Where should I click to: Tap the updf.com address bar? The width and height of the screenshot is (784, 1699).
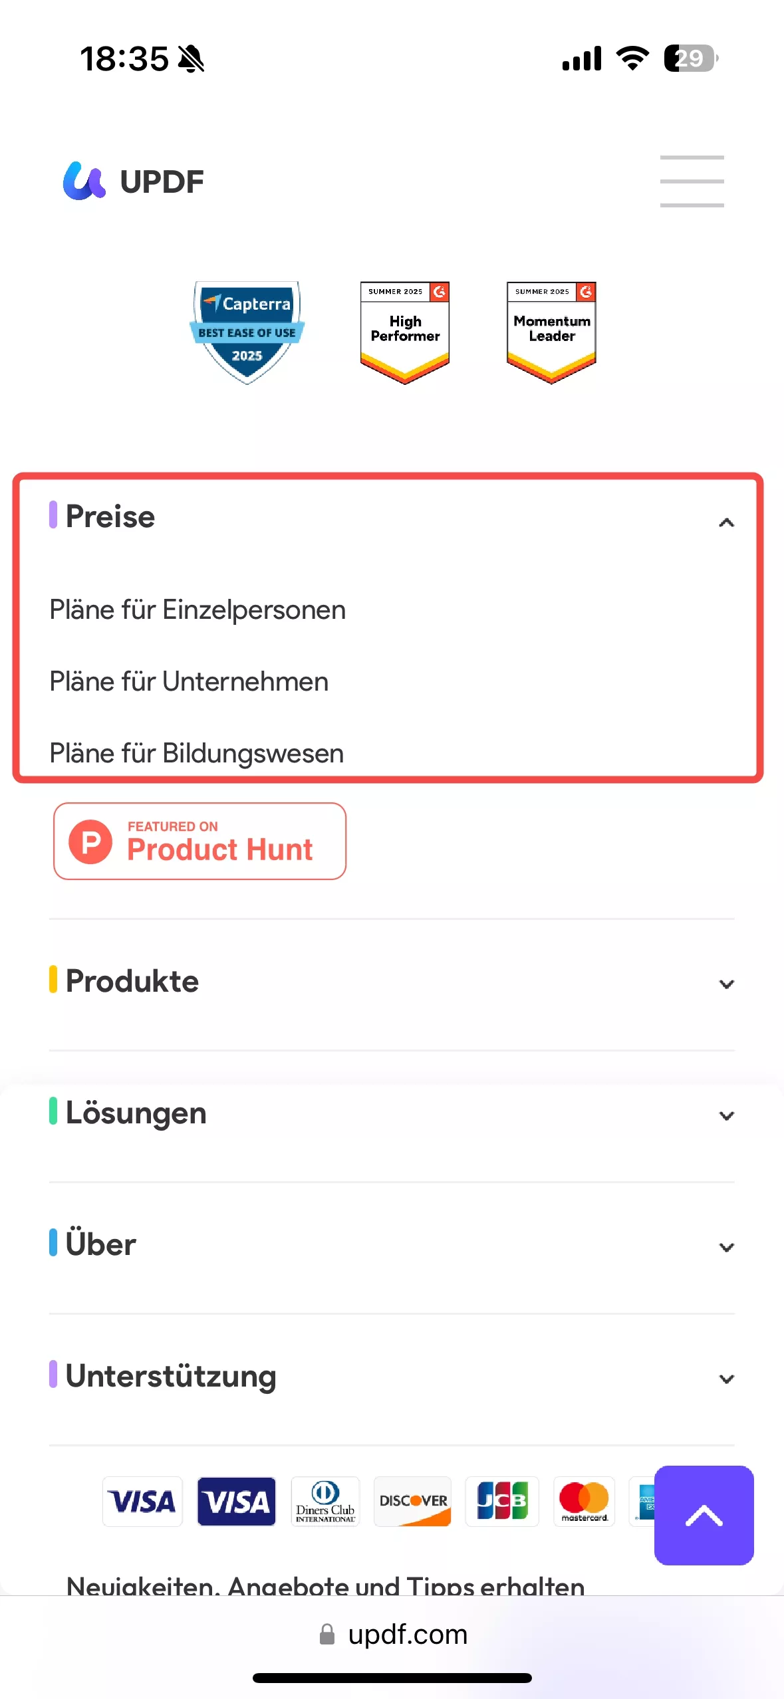coord(392,1634)
